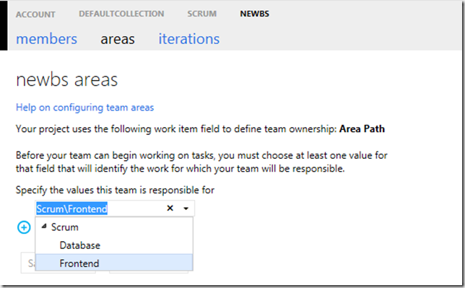This screenshot has height=288, width=465.
Task: Go to the SCRUM project breadcrumb
Action: tap(201, 14)
